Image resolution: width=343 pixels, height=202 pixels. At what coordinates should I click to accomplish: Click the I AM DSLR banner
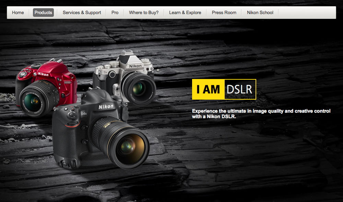coord(224,89)
